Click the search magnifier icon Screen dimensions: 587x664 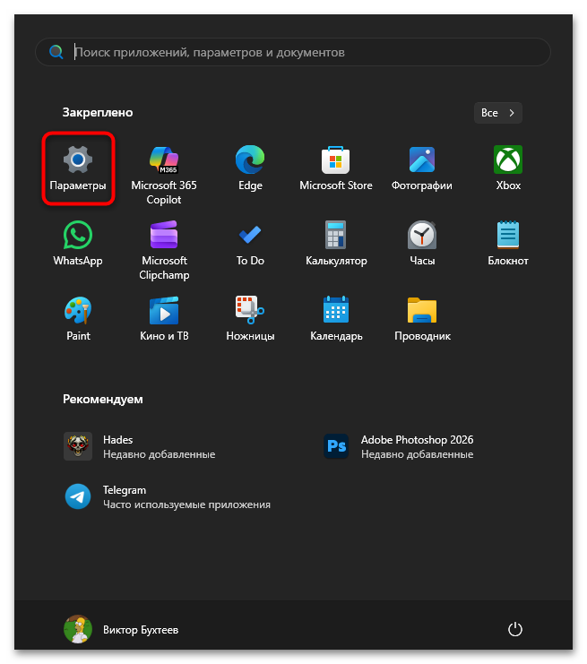pyautogui.click(x=56, y=52)
